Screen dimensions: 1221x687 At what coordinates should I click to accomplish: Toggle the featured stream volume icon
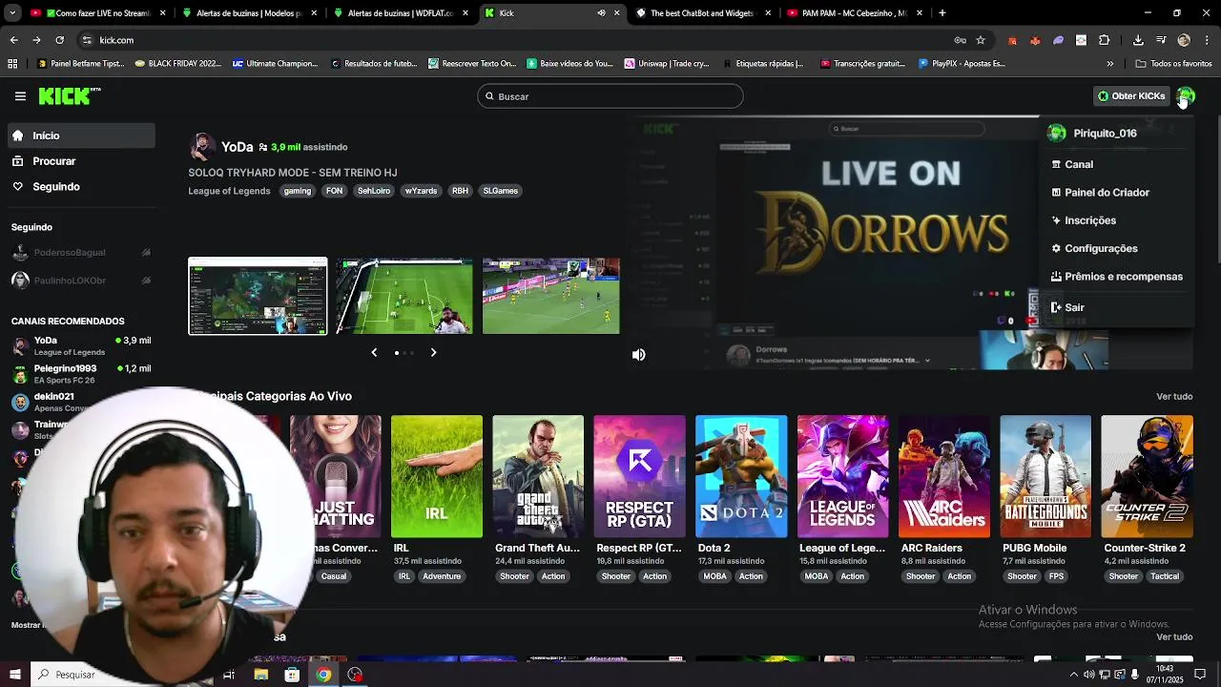639,355
